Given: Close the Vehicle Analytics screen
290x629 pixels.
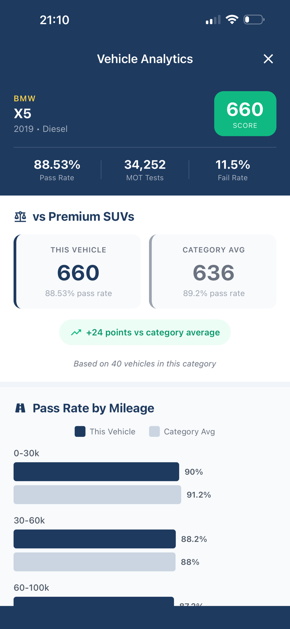Looking at the screenshot, I should pyautogui.click(x=268, y=59).
